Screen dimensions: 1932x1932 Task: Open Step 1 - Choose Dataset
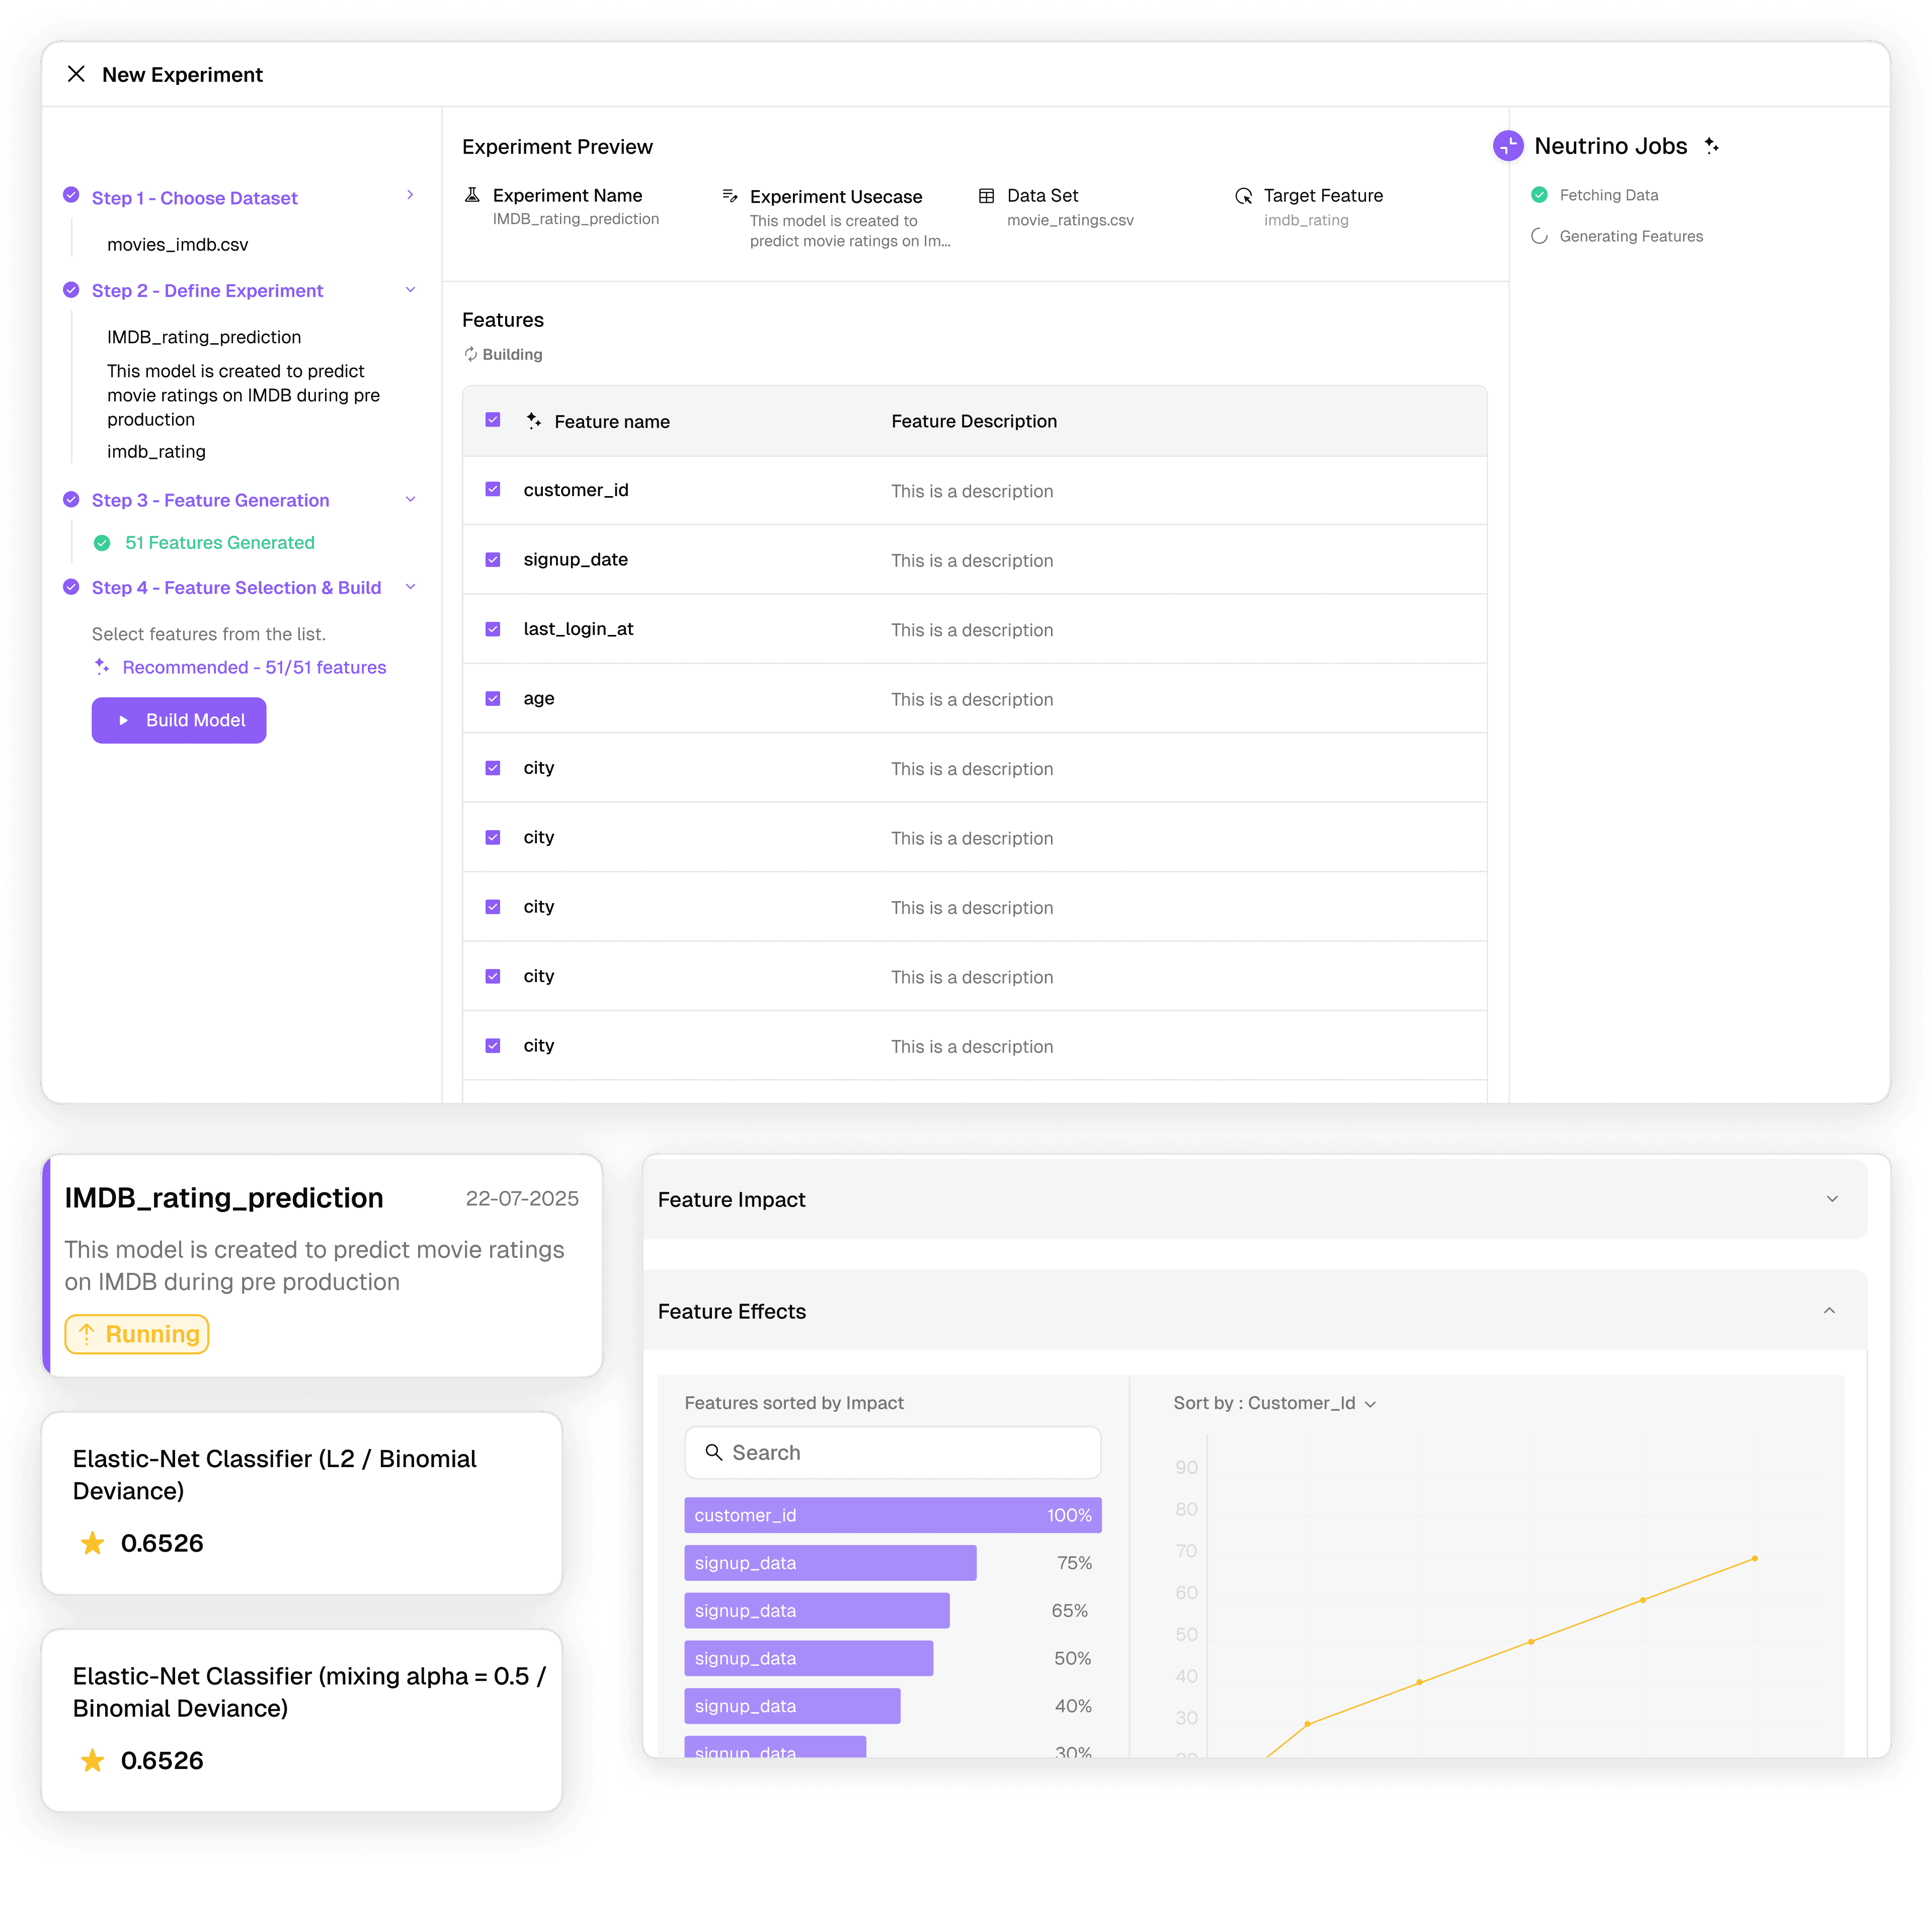(195, 198)
